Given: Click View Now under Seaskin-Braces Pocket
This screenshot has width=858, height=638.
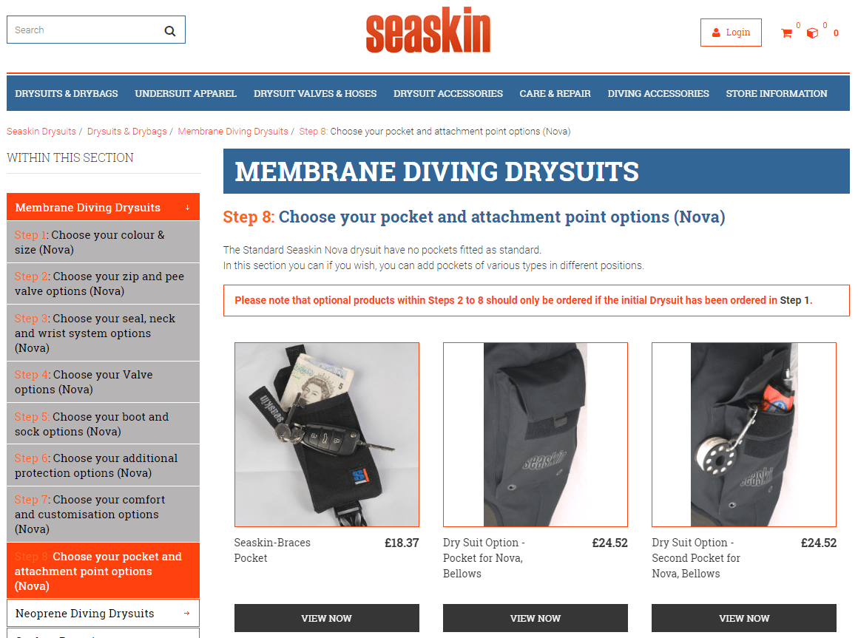Looking at the screenshot, I should coord(327,618).
